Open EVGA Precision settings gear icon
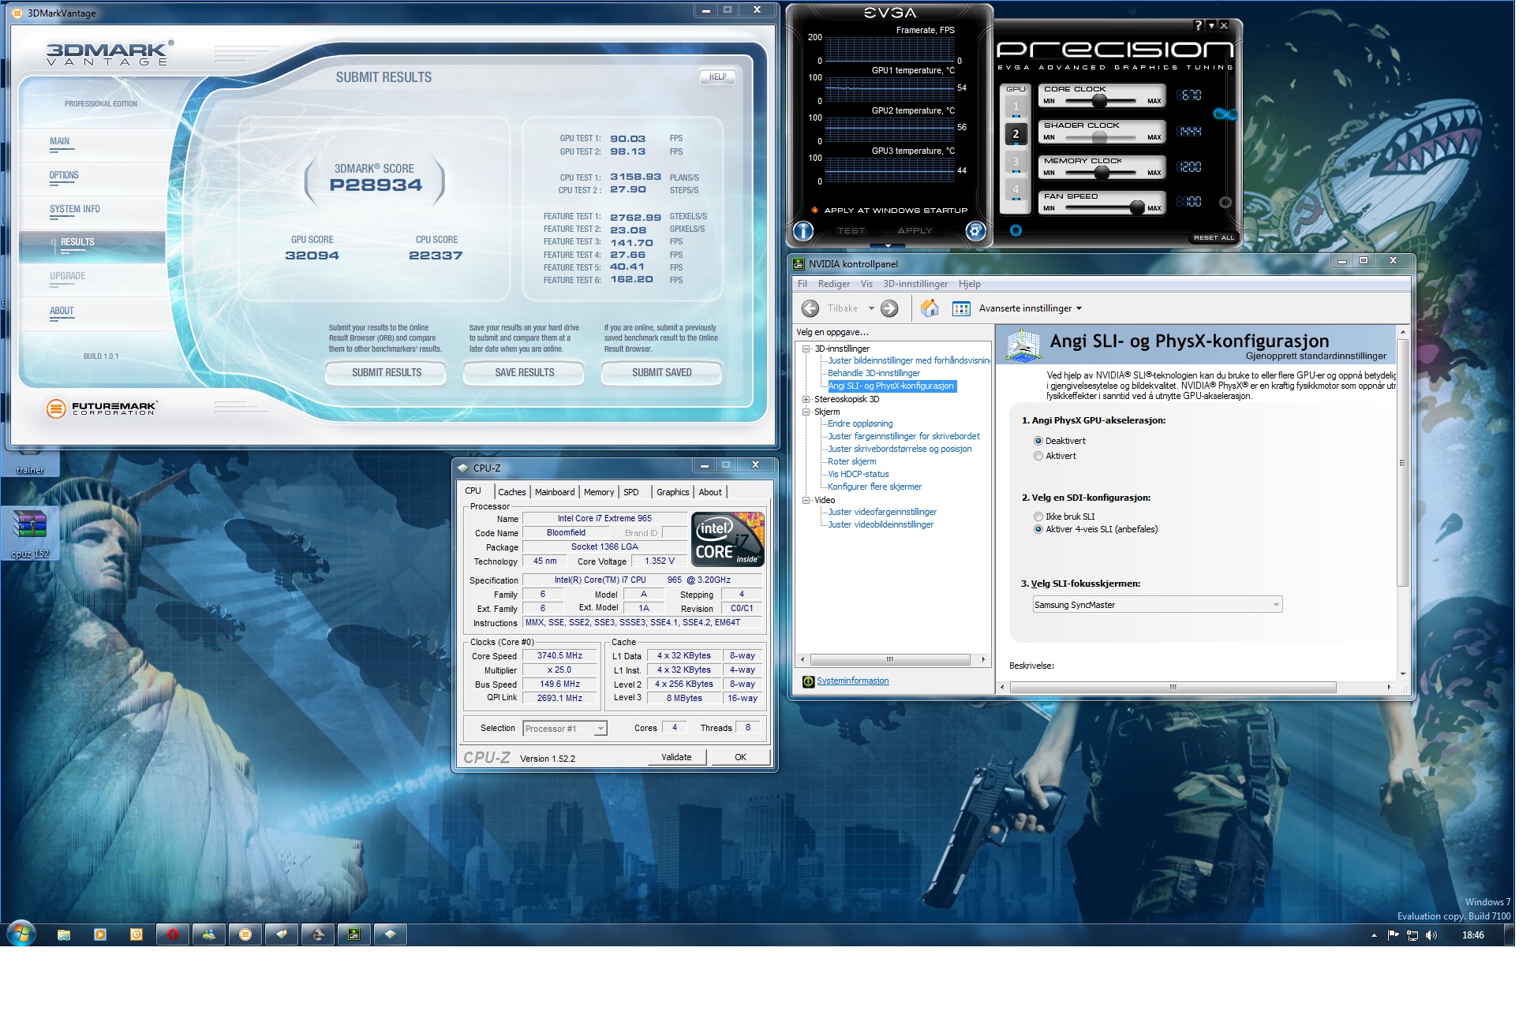Viewport: 1534px width, 1022px height. pyautogui.click(x=975, y=231)
